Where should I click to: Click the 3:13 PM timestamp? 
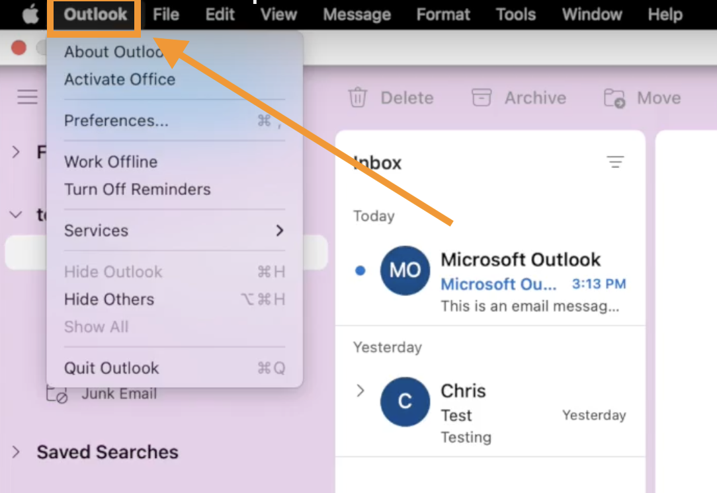pyautogui.click(x=599, y=284)
